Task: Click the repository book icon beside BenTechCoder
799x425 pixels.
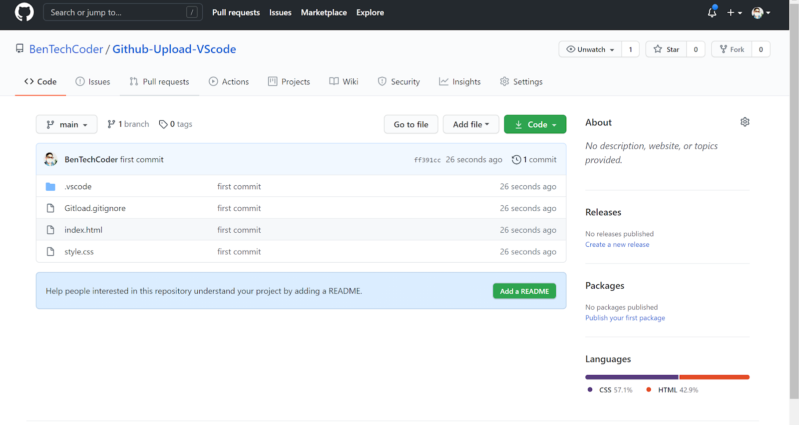Action: (x=19, y=48)
